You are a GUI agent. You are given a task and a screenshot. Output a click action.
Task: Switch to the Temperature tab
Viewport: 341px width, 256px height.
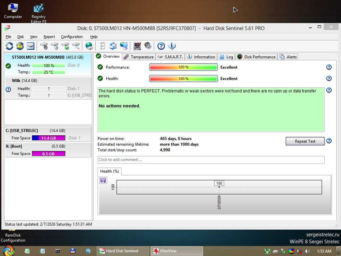[x=139, y=57]
